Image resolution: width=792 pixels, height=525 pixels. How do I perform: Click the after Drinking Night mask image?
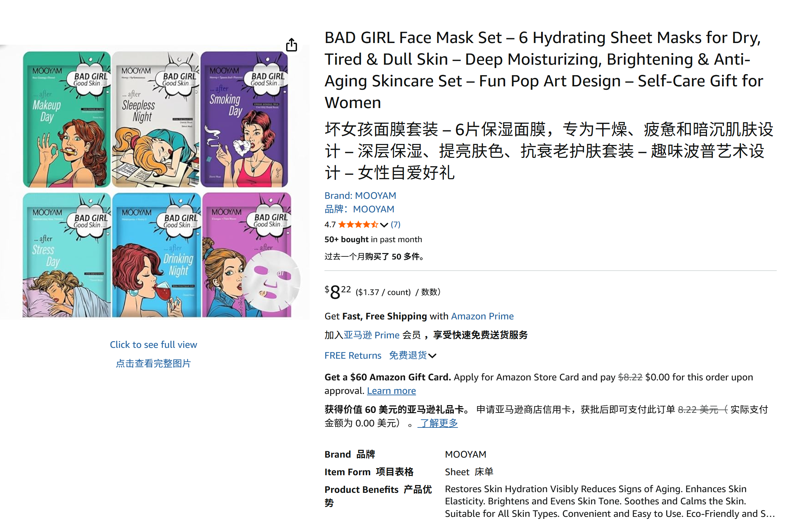point(157,255)
